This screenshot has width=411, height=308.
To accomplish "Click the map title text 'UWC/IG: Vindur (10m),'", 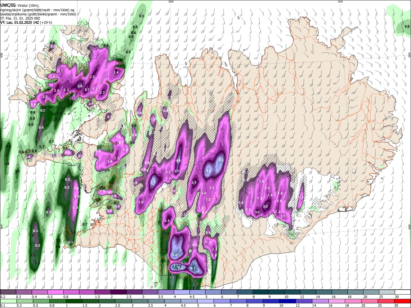I will 20,5.
